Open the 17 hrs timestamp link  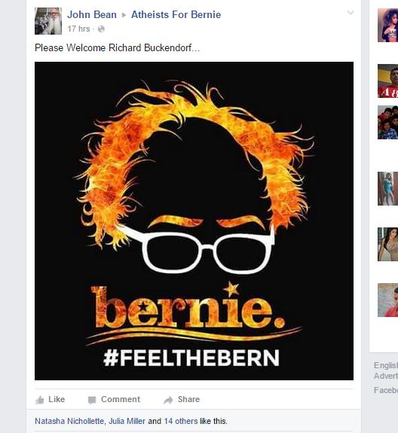pos(78,29)
